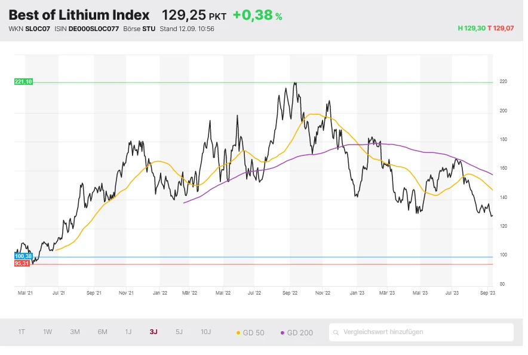The width and height of the screenshot is (528, 355).
Task: Click the Vergleichswert hinzufügen search field
Action: tap(424, 332)
